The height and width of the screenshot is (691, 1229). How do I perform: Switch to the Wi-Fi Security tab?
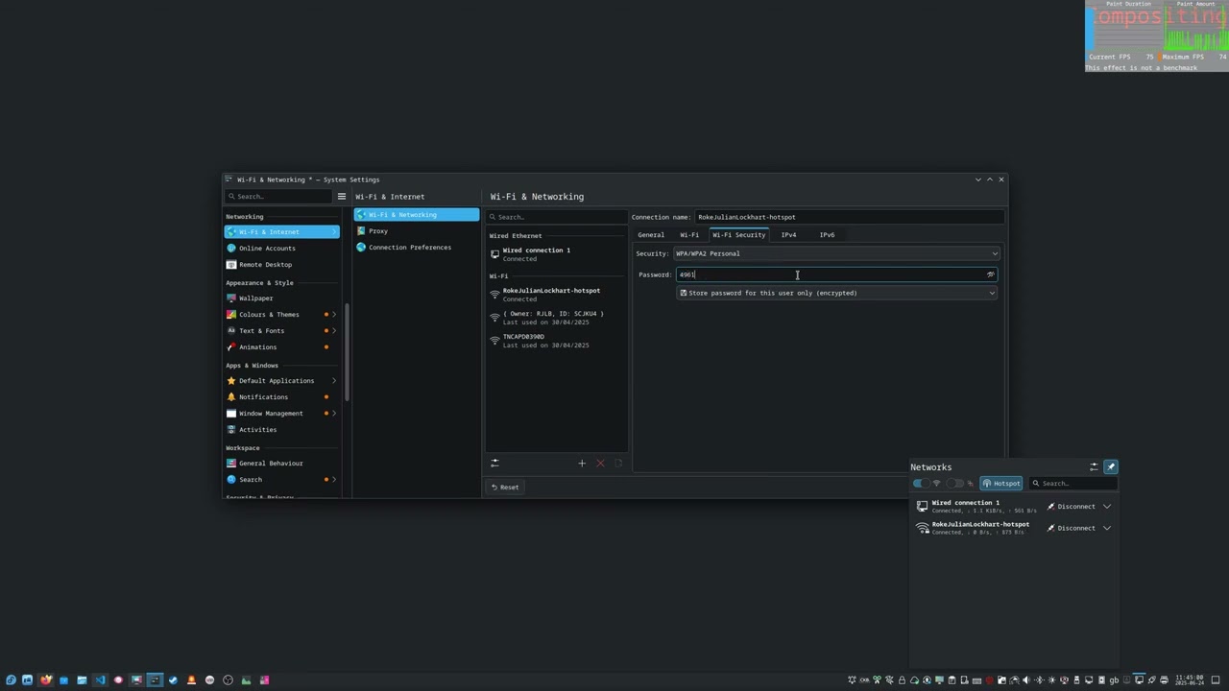738,235
